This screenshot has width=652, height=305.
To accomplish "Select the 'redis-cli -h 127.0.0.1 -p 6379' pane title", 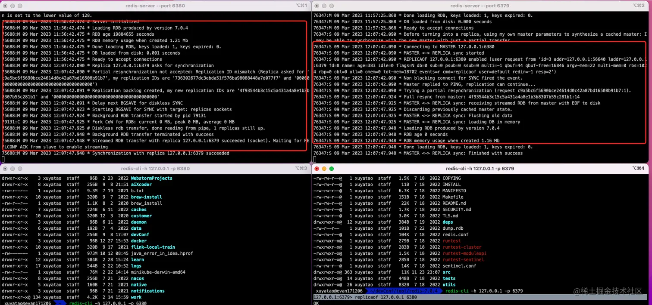I will click(480, 169).
